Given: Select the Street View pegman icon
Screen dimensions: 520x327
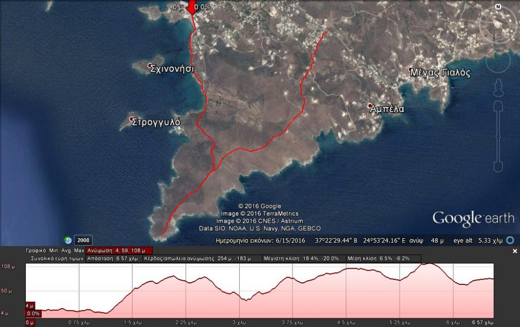Looking at the screenshot, I should (x=498, y=87).
